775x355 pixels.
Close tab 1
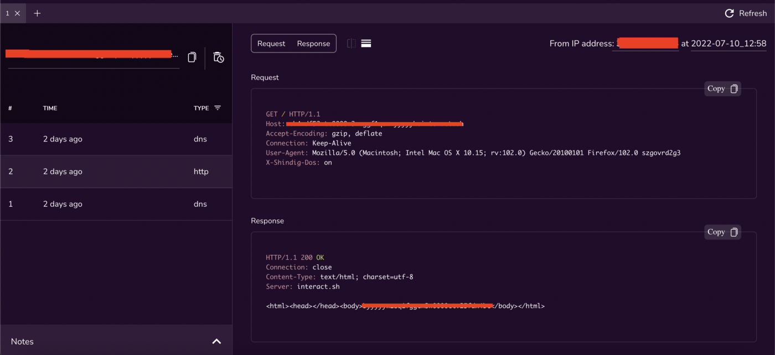[17, 13]
